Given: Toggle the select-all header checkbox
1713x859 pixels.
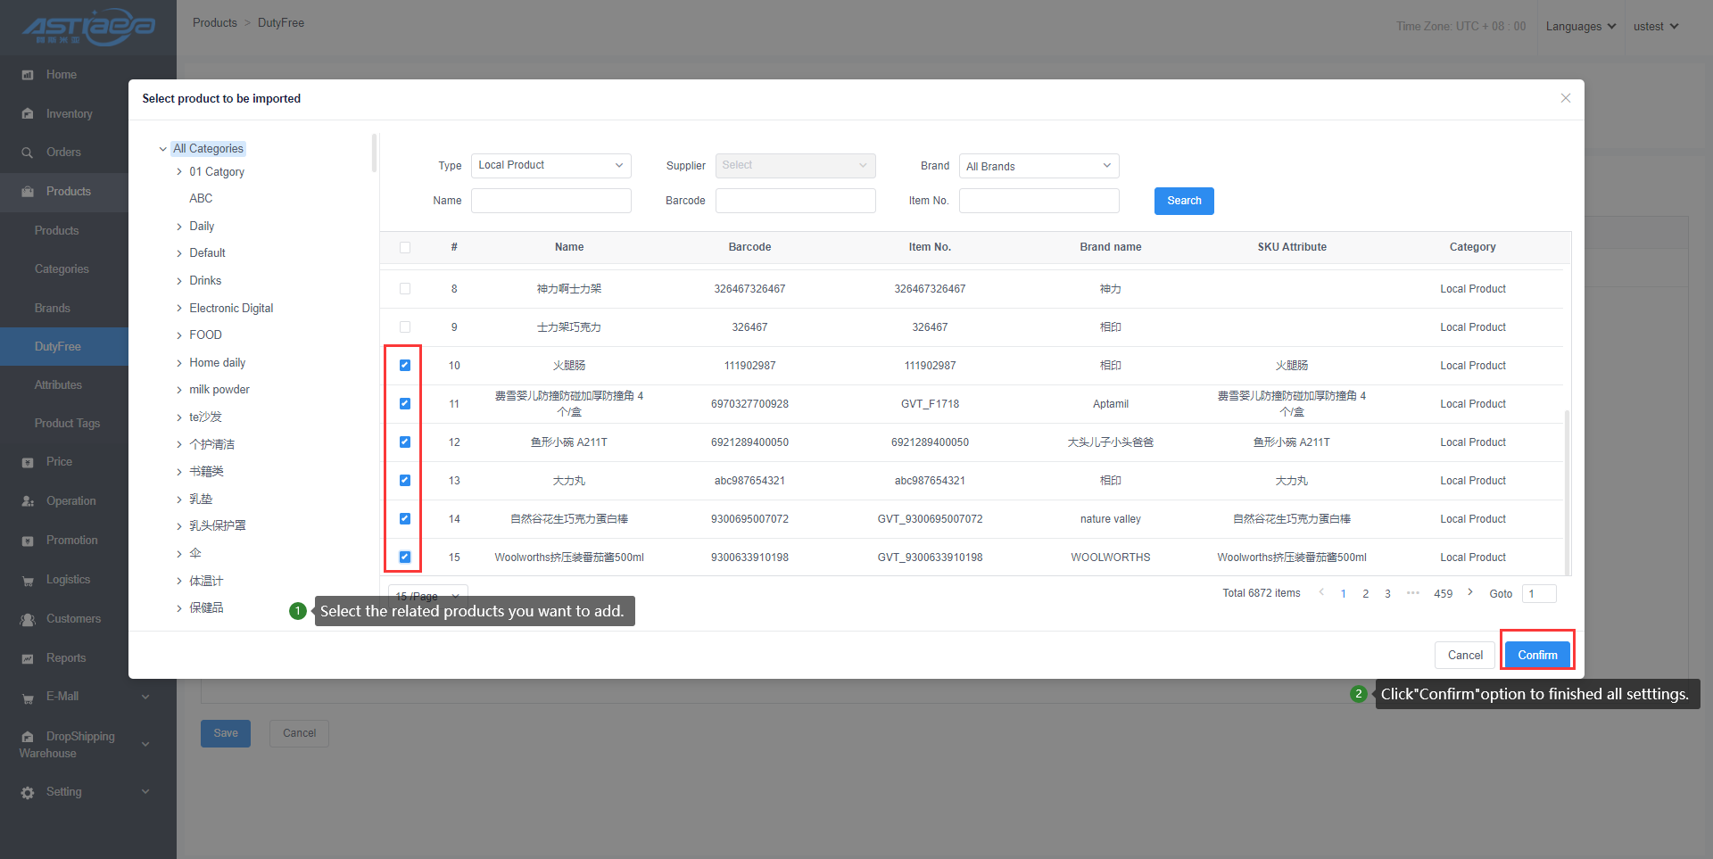Looking at the screenshot, I should coord(405,247).
